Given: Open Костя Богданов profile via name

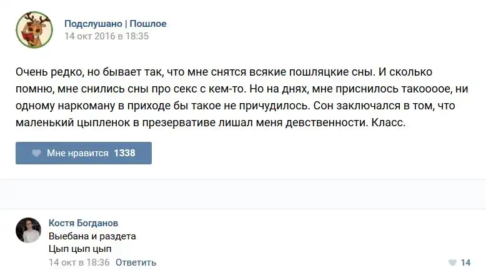Looking at the screenshot, I should 83,223.
